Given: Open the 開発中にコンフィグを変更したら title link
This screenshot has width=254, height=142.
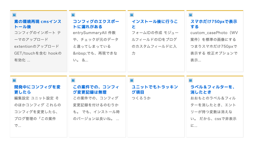Looking at the screenshot, I should 37,89.
